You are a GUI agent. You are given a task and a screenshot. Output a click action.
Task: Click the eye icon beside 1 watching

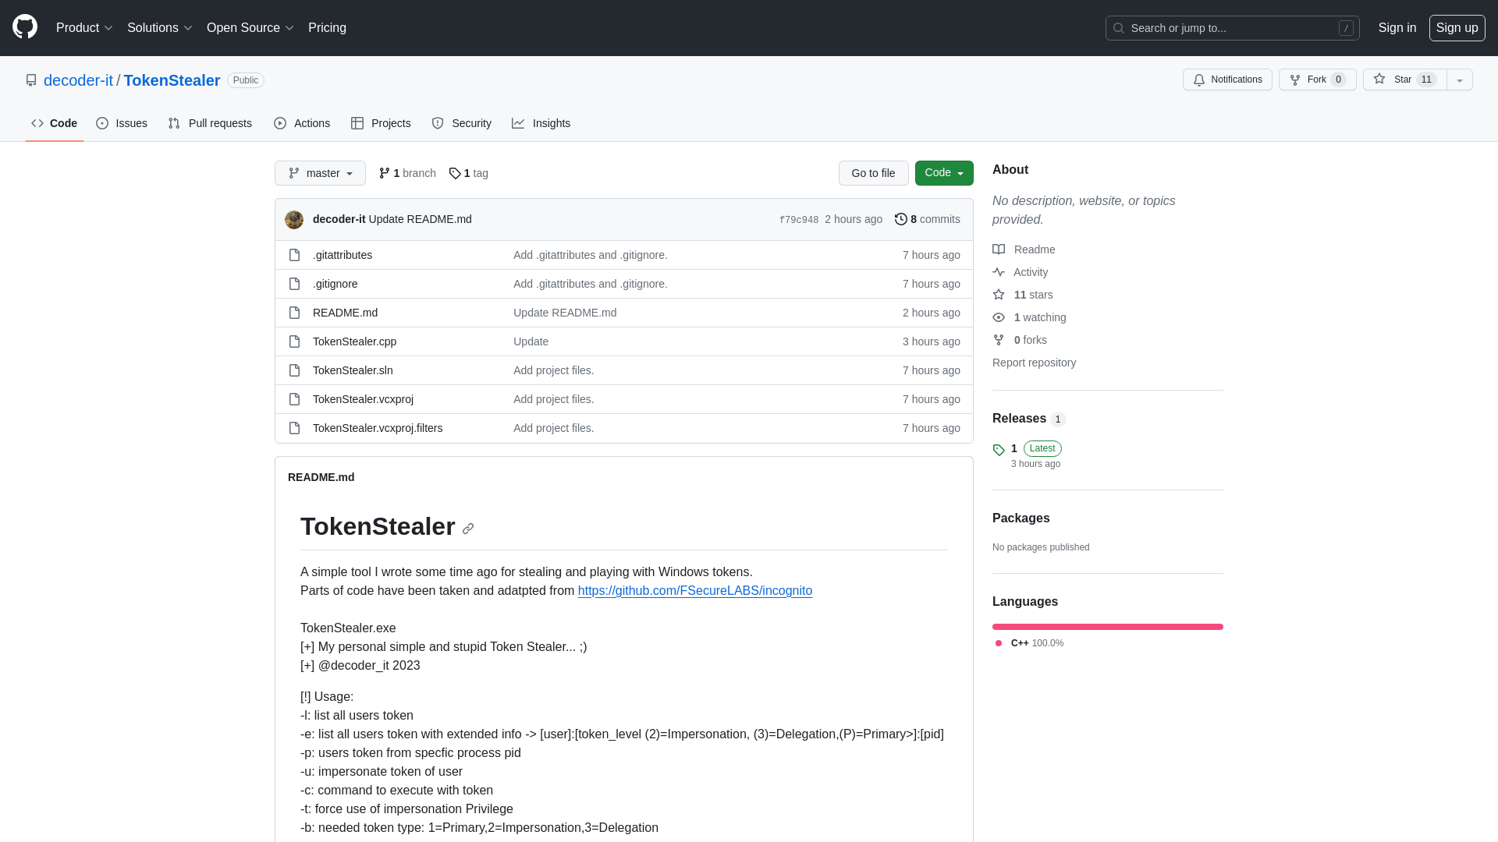coord(999,317)
